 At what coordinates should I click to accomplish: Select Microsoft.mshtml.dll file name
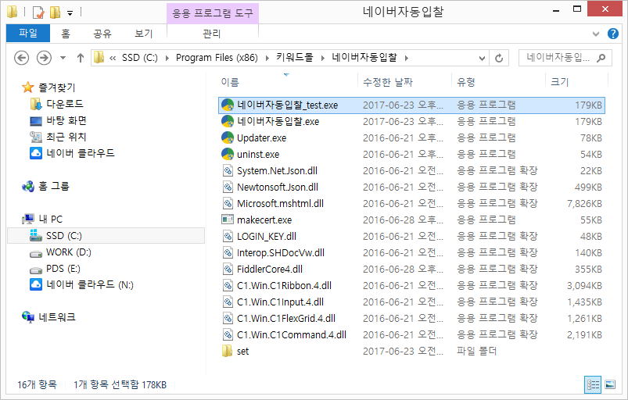coord(280,204)
